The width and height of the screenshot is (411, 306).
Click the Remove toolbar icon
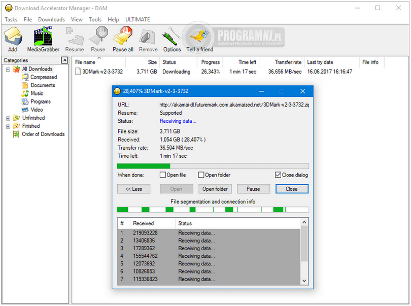pos(148,37)
